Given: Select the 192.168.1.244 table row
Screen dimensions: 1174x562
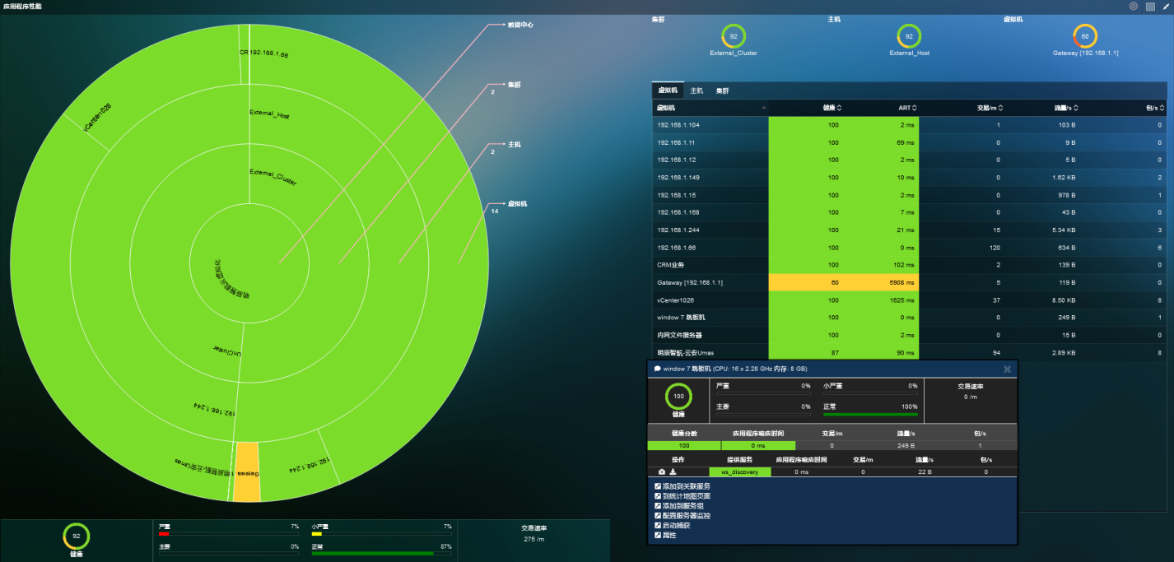Looking at the screenshot, I should click(909, 230).
